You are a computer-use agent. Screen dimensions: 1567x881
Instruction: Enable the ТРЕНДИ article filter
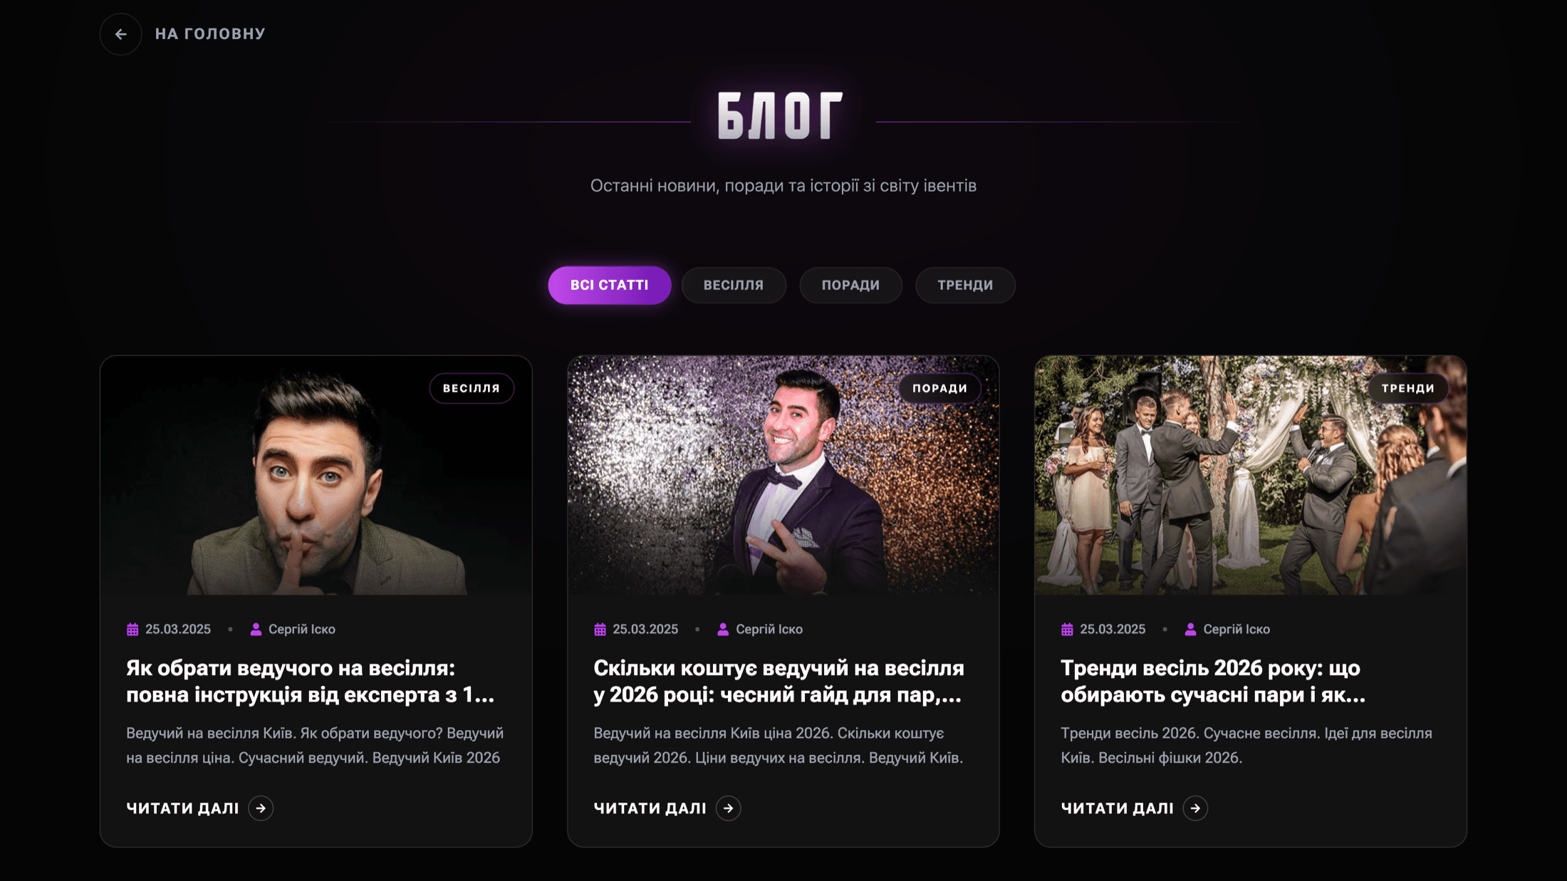pos(964,285)
